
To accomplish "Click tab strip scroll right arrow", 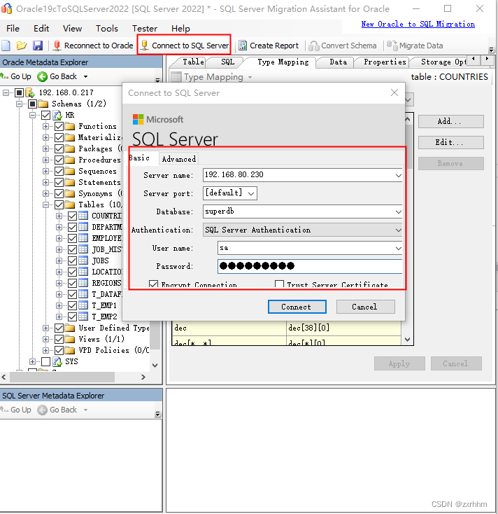I will point(488,59).
